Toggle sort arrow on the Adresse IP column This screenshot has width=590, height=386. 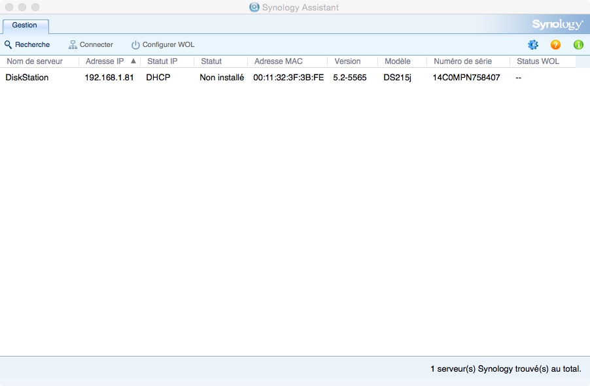pyautogui.click(x=133, y=61)
